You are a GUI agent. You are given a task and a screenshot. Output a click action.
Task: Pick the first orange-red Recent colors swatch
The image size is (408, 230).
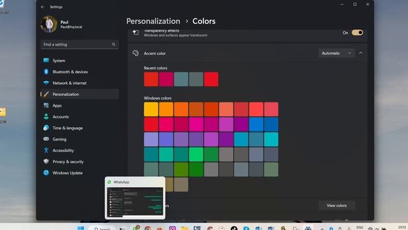pos(151,79)
